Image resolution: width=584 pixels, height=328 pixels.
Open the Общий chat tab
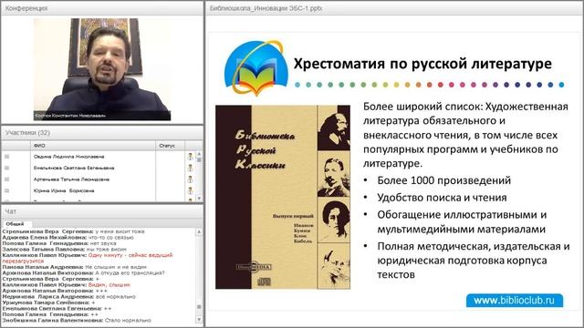[15, 224]
